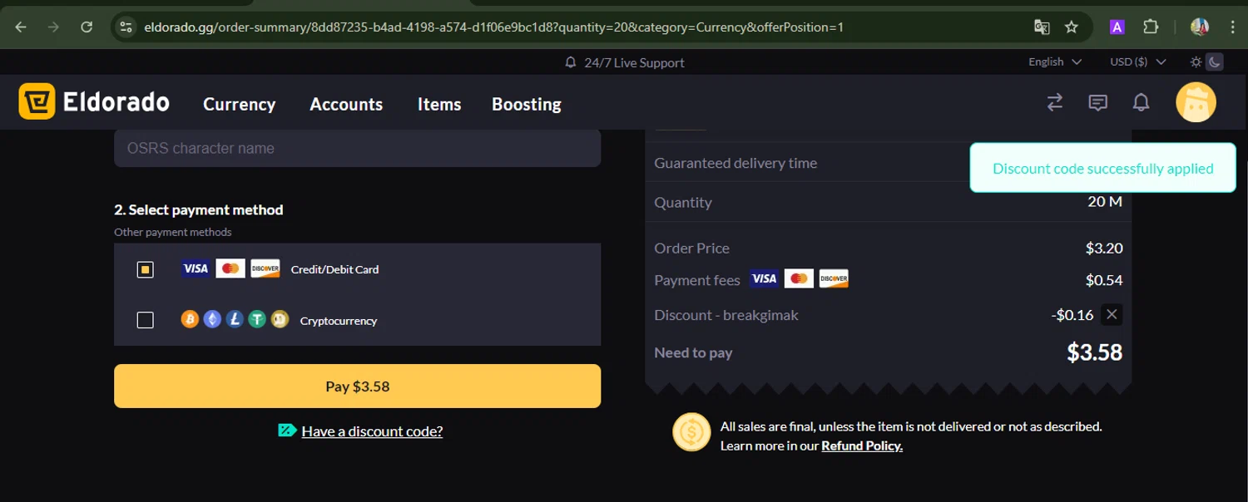The width and height of the screenshot is (1248, 502).
Task: Open the orders swap-arrows icon
Action: (x=1055, y=102)
